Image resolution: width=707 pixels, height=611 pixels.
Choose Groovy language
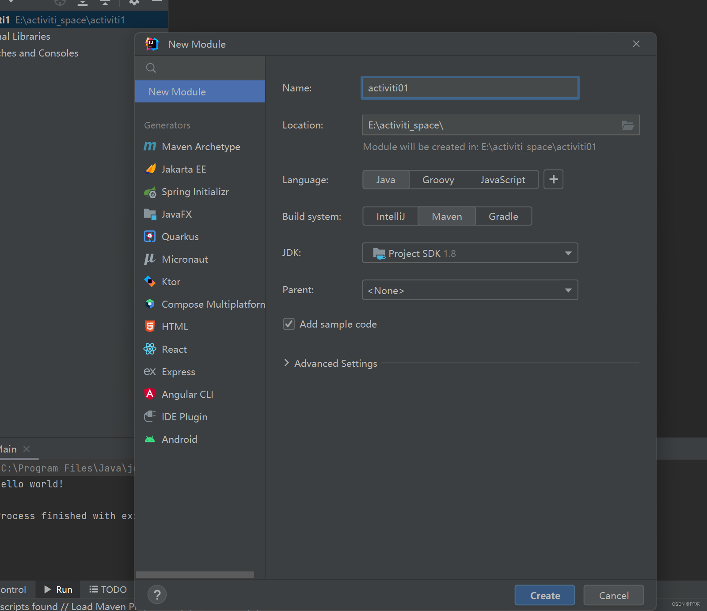click(x=438, y=180)
